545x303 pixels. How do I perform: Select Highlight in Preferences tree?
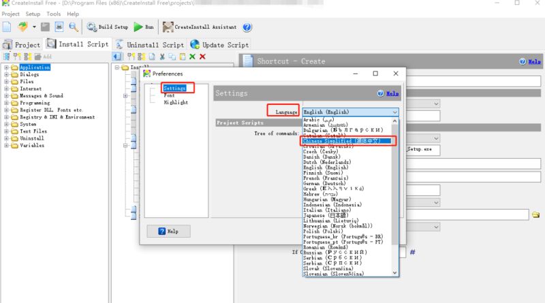pyautogui.click(x=175, y=103)
